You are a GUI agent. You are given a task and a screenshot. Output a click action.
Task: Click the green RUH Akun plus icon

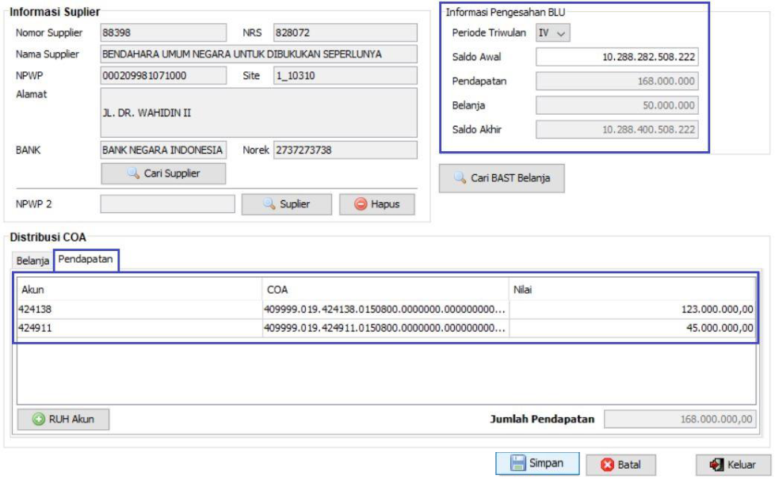pos(39,420)
